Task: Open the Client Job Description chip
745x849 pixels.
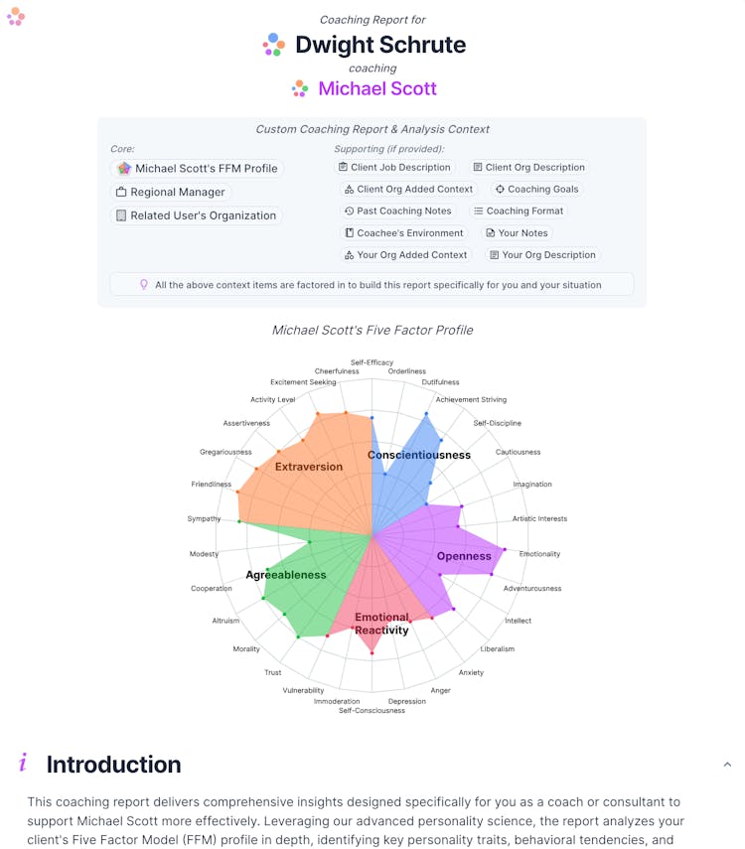Action: click(394, 168)
